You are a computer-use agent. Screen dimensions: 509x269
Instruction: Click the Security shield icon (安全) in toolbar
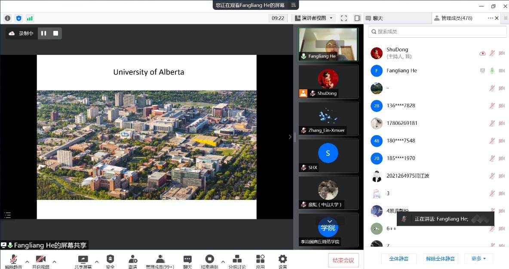point(110,261)
